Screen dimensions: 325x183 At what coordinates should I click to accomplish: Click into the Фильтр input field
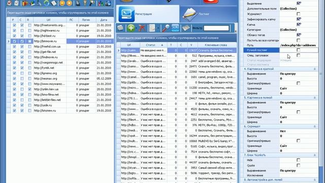click(x=216, y=28)
